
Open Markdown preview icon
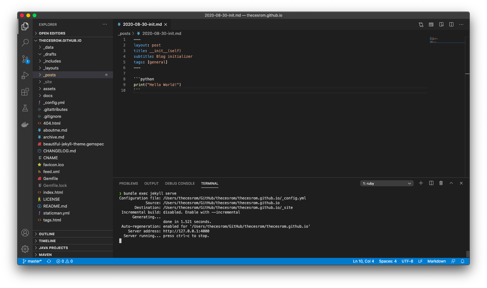coord(431,24)
